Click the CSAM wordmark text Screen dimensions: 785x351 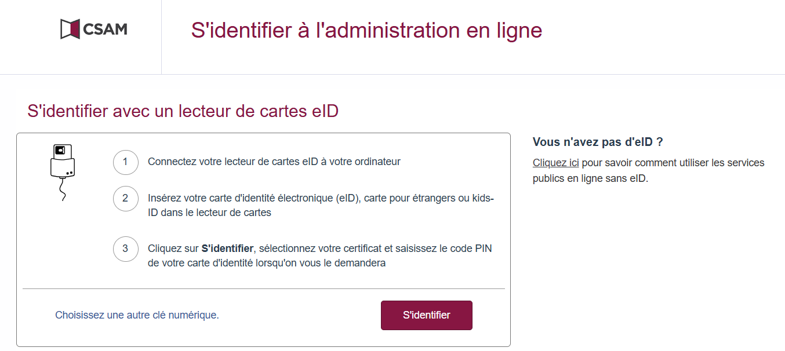click(105, 29)
